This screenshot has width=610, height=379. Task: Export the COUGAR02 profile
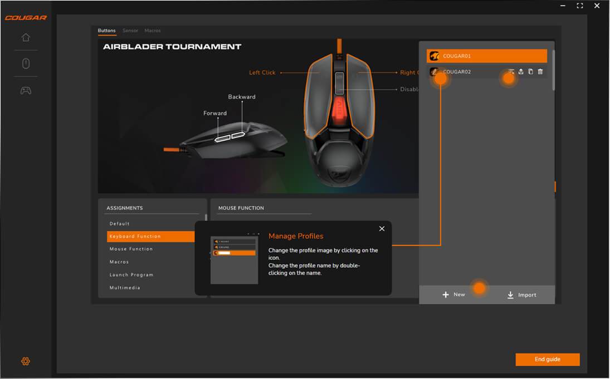[x=521, y=72]
